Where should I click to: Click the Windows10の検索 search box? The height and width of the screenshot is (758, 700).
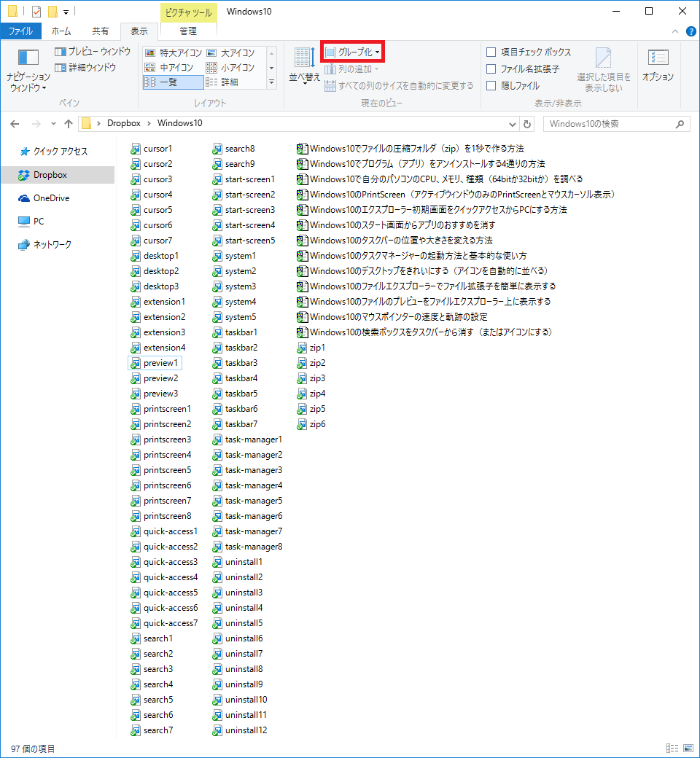610,124
